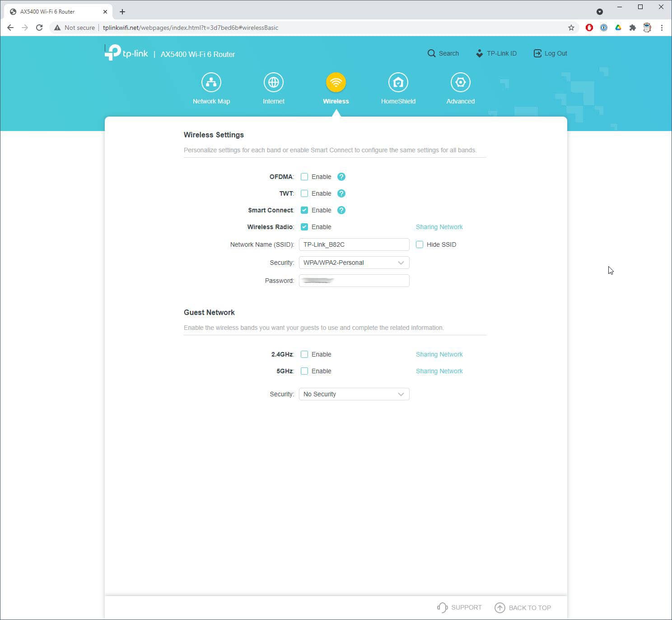Enable the OFDMA checkbox
This screenshot has width=672, height=620.
[304, 177]
